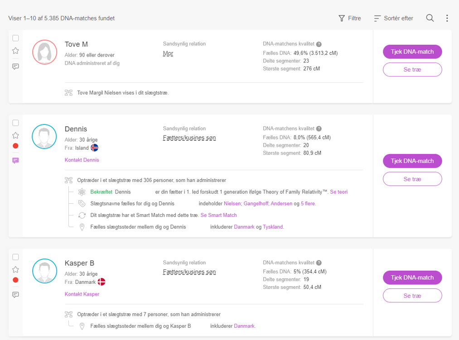Open the search magnifier icon
The width and height of the screenshot is (459, 340).
point(430,18)
